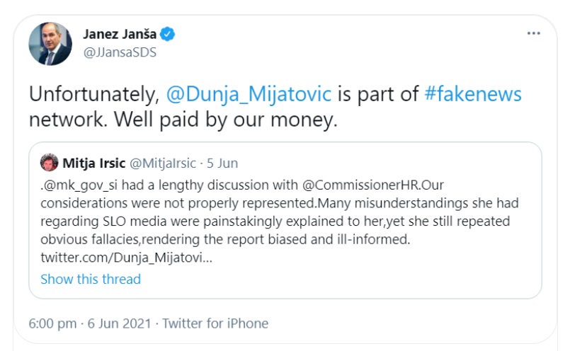Viewport: 575px width, 351px height.
Task: Click Janez Janša's profile picture
Action: (51, 43)
